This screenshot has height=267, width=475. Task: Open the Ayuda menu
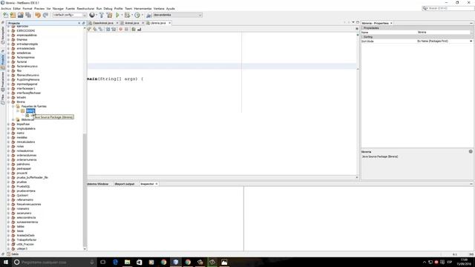click(170, 8)
